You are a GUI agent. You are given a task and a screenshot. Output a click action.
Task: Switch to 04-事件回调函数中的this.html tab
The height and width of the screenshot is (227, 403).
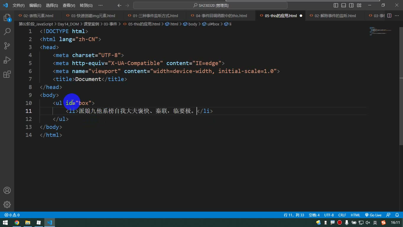pyautogui.click(x=221, y=16)
